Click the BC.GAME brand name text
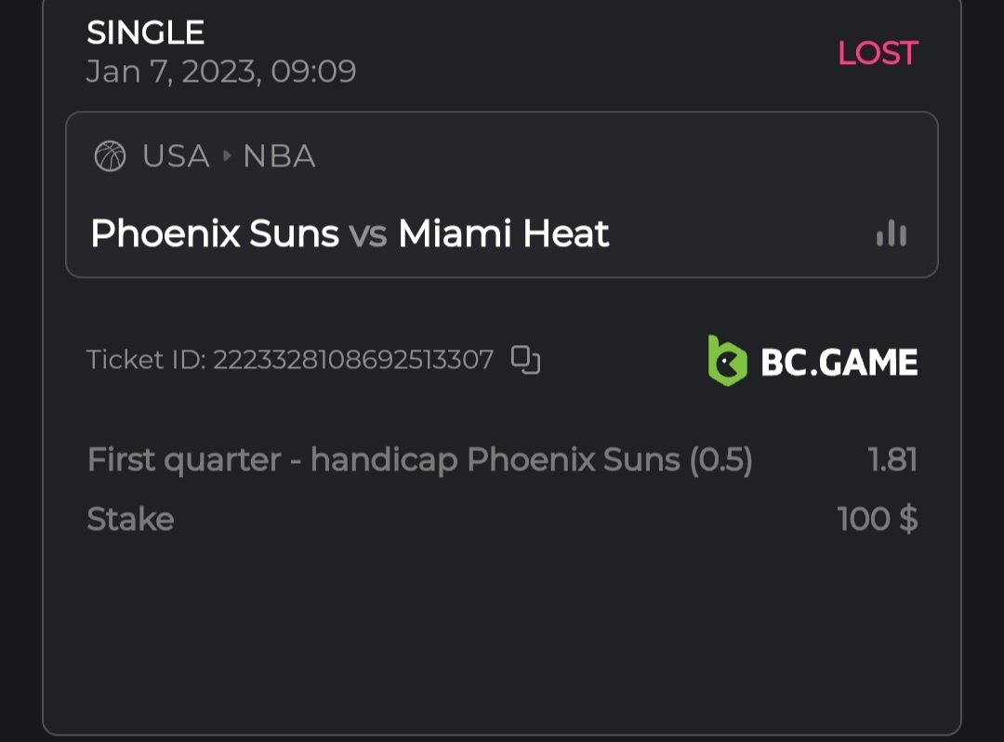The width and height of the screenshot is (1004, 742). click(x=839, y=361)
